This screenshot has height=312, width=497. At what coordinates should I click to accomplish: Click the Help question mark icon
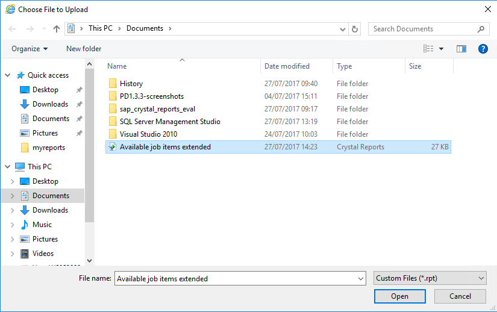(x=483, y=49)
